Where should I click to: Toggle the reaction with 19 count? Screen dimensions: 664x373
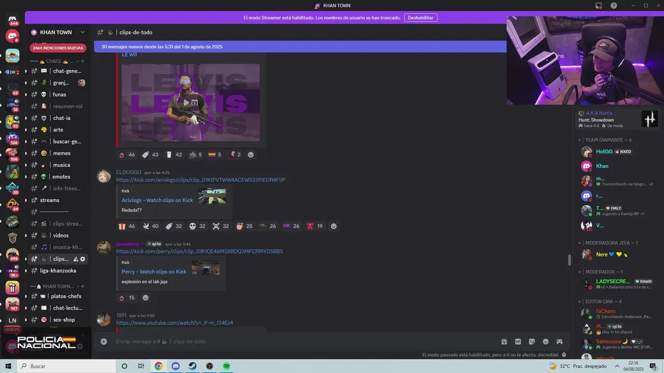315,226
